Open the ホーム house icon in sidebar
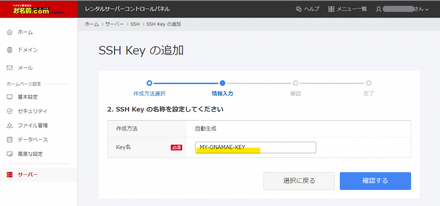440x206 pixels. coord(10,32)
